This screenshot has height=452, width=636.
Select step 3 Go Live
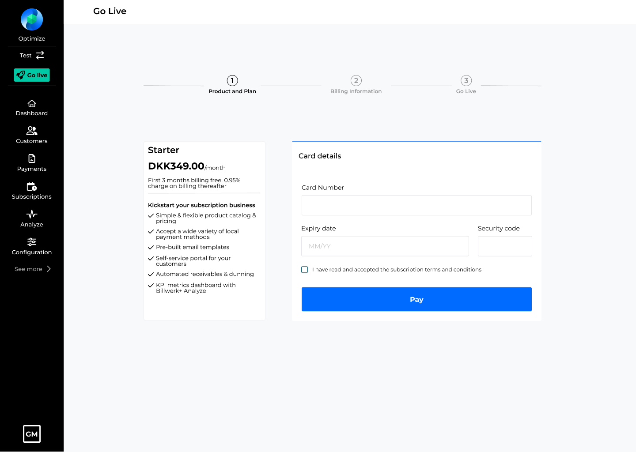click(466, 85)
